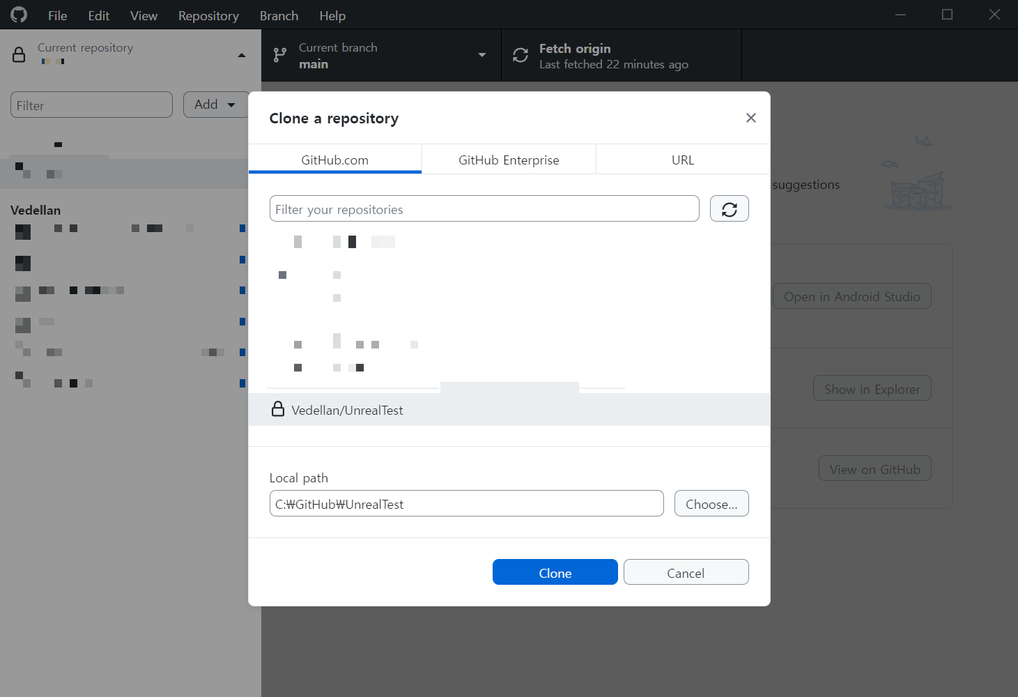The height and width of the screenshot is (697, 1018).
Task: Click the Choose... button
Action: (711, 503)
